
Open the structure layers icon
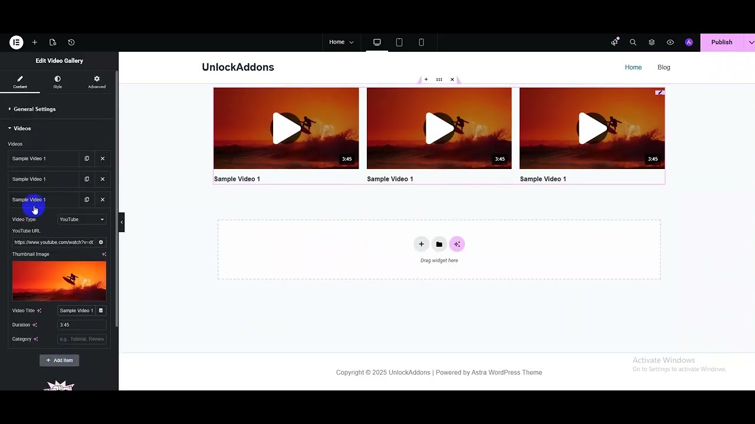[652, 42]
